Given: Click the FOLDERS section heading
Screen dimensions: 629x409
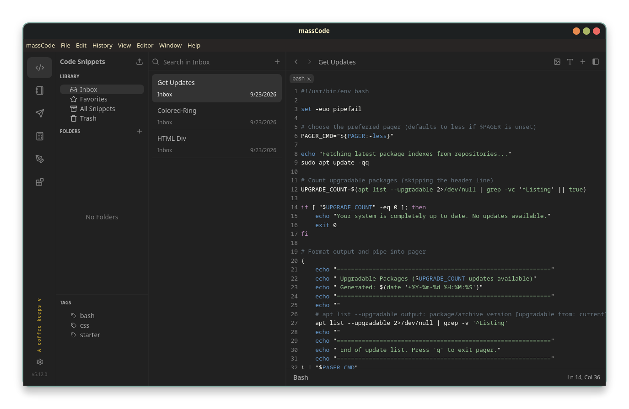Looking at the screenshot, I should 70,131.
